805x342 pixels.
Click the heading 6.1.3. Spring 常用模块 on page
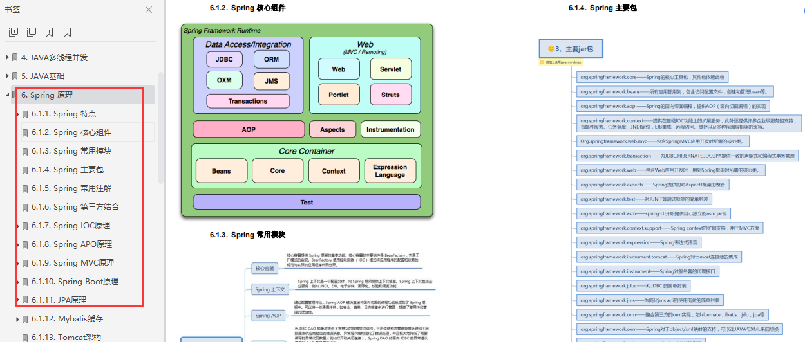pos(247,235)
